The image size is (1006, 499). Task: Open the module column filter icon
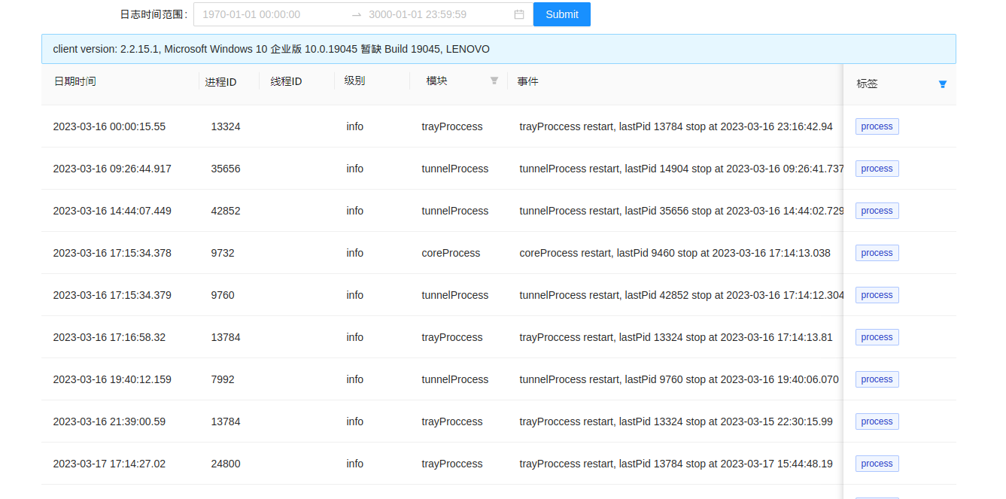494,81
